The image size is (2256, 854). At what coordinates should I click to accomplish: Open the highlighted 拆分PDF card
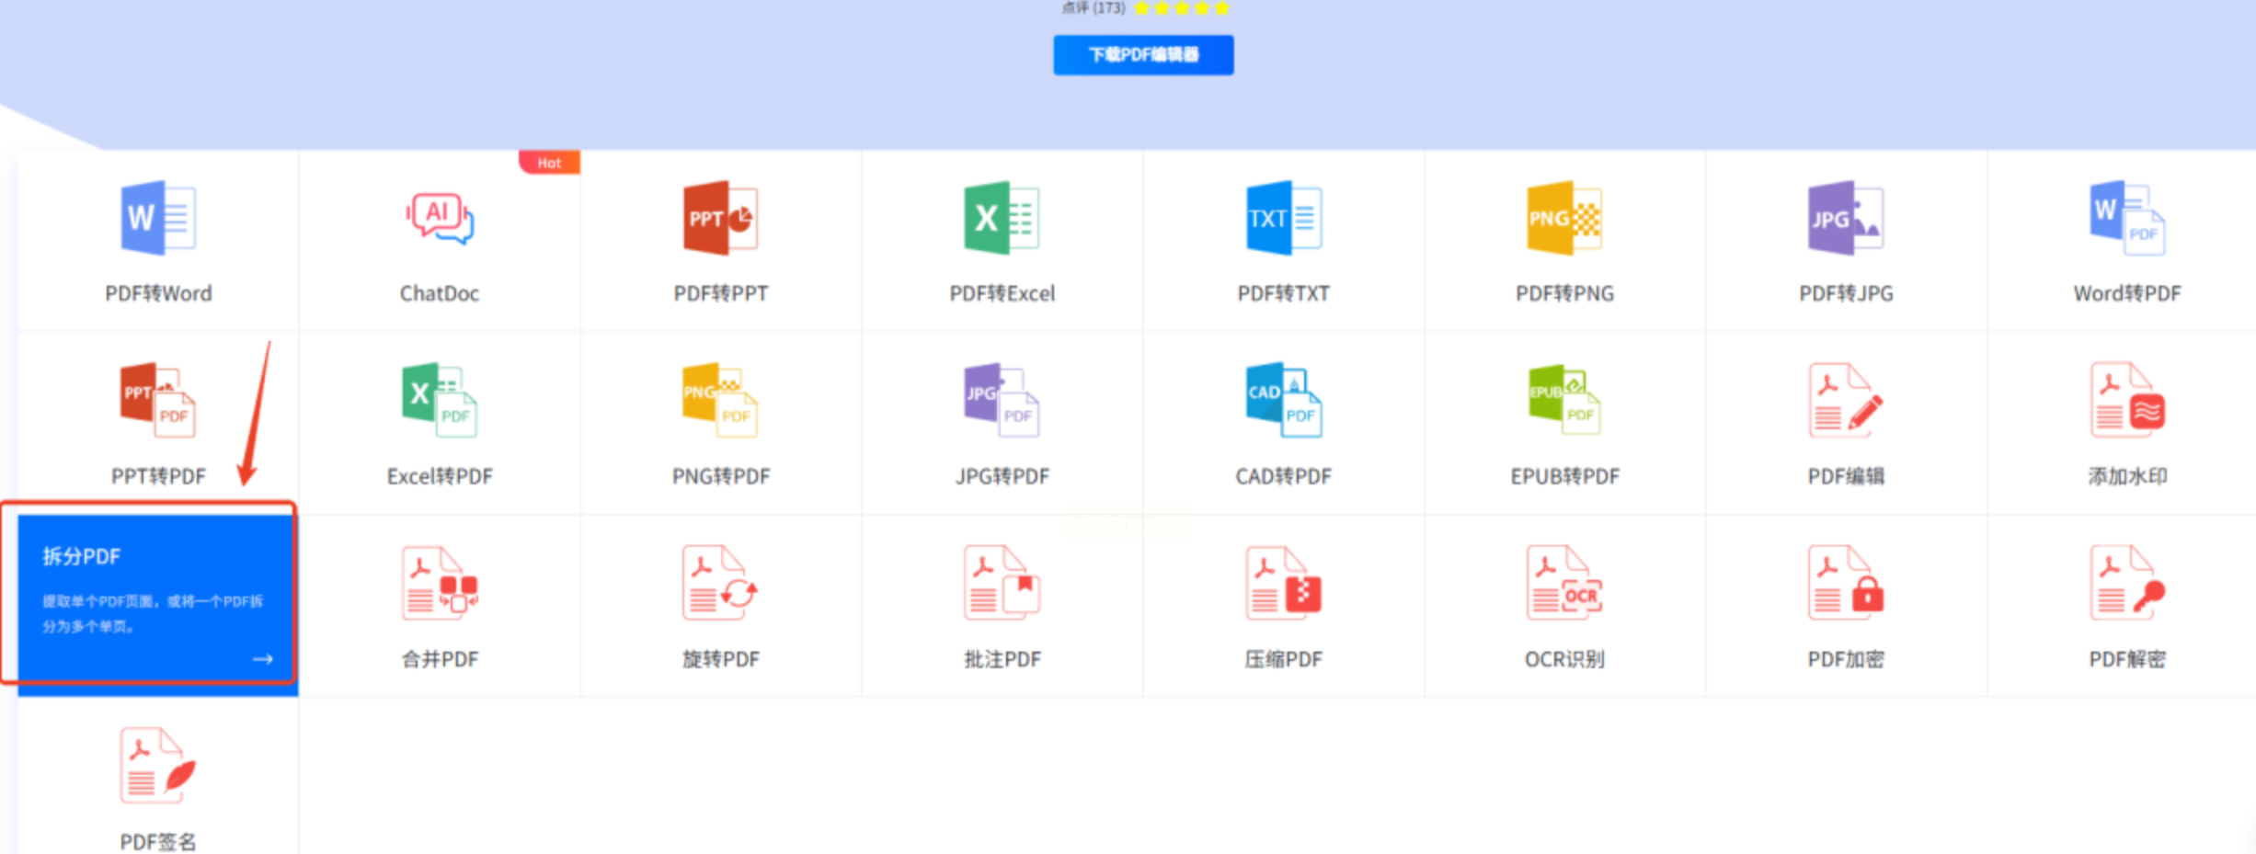158,605
